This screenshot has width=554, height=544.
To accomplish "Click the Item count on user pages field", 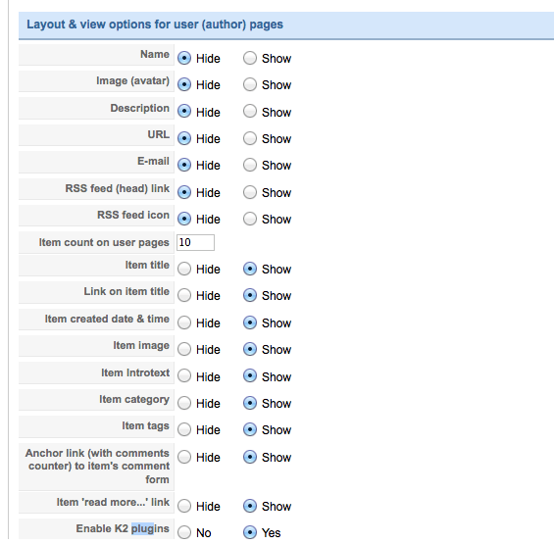I will pyautogui.click(x=195, y=242).
